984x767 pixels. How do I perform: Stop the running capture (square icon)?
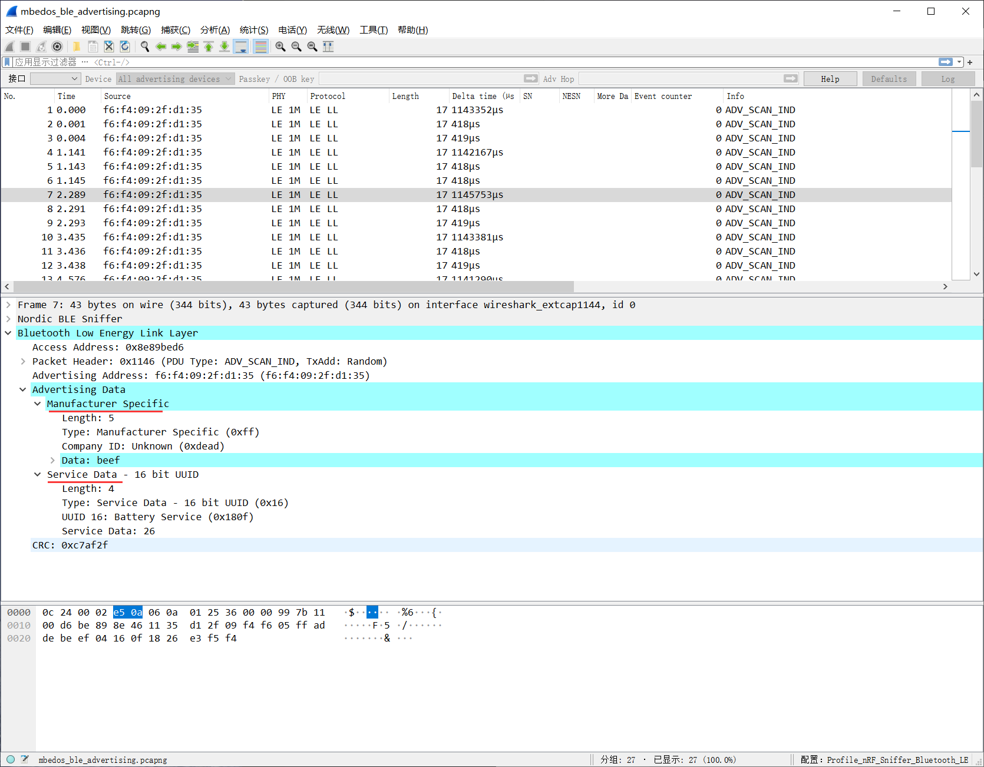25,47
